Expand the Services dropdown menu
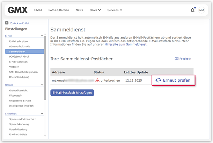Screen dimensions: 213x143 [x=115, y=10]
